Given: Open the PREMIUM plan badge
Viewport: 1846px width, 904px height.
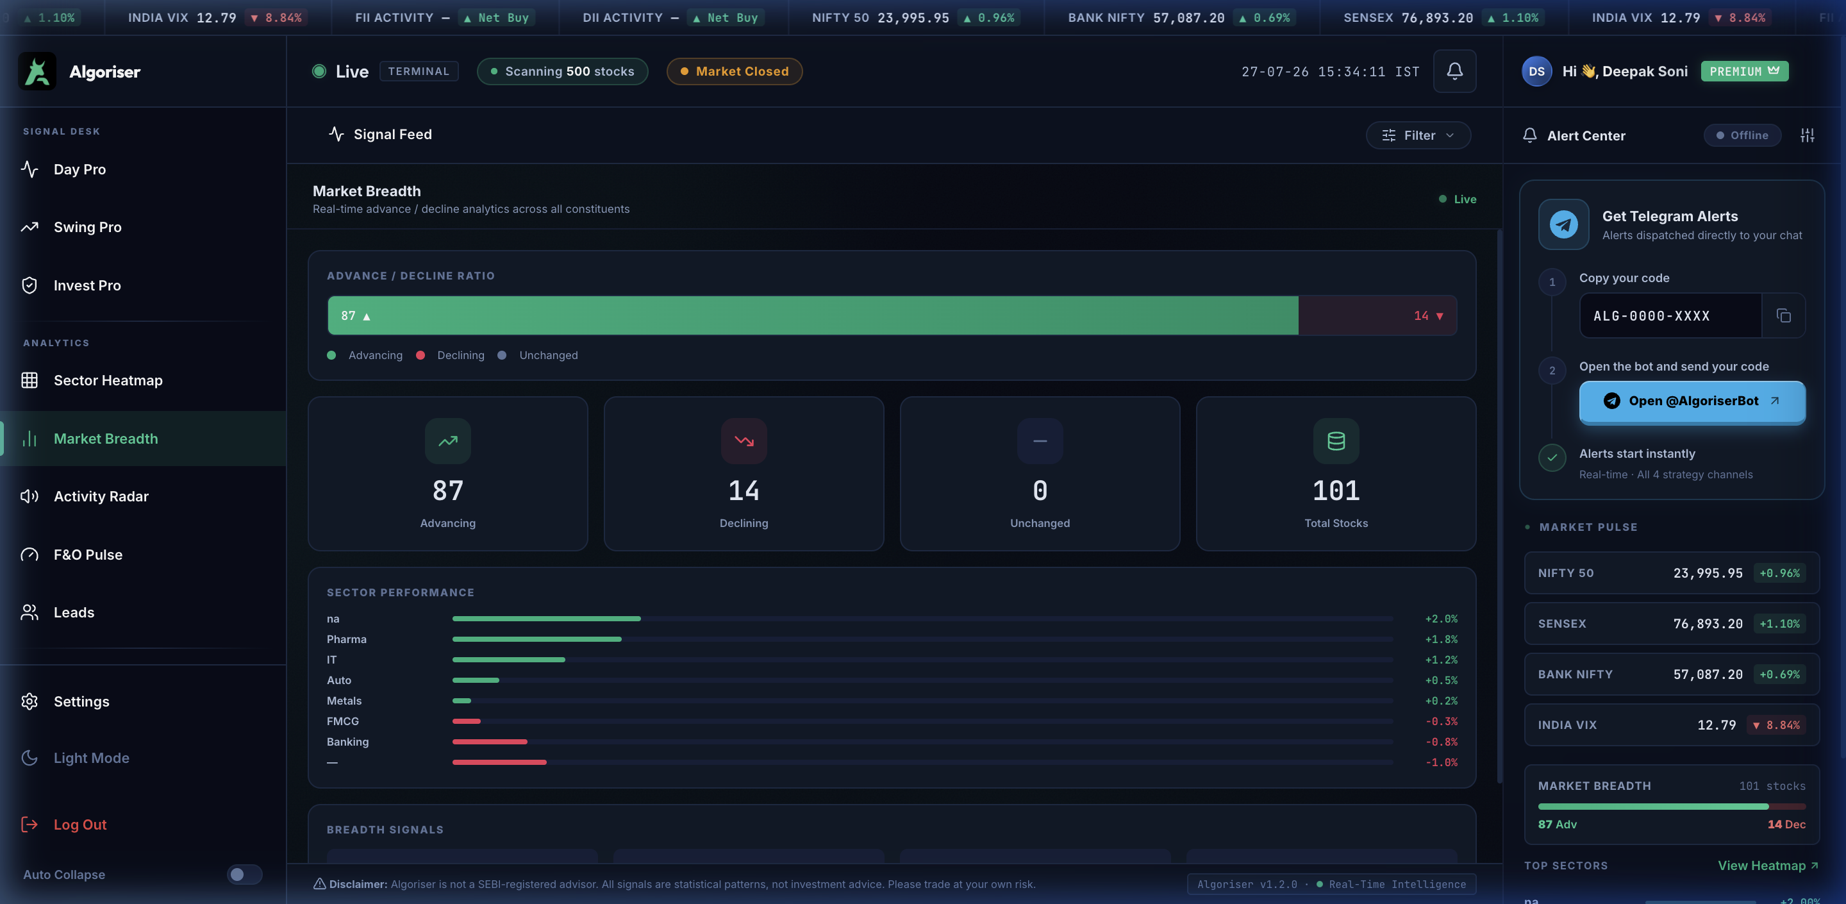Looking at the screenshot, I should coord(1744,71).
